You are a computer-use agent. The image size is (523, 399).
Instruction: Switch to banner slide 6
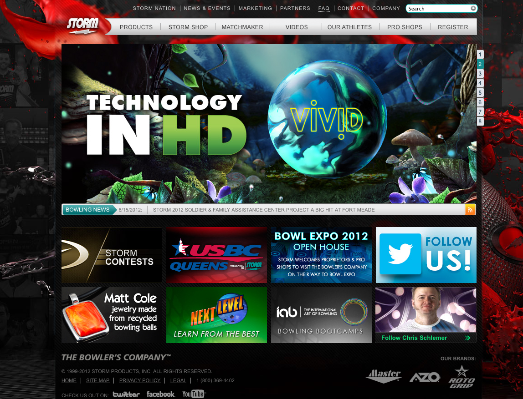click(x=480, y=102)
